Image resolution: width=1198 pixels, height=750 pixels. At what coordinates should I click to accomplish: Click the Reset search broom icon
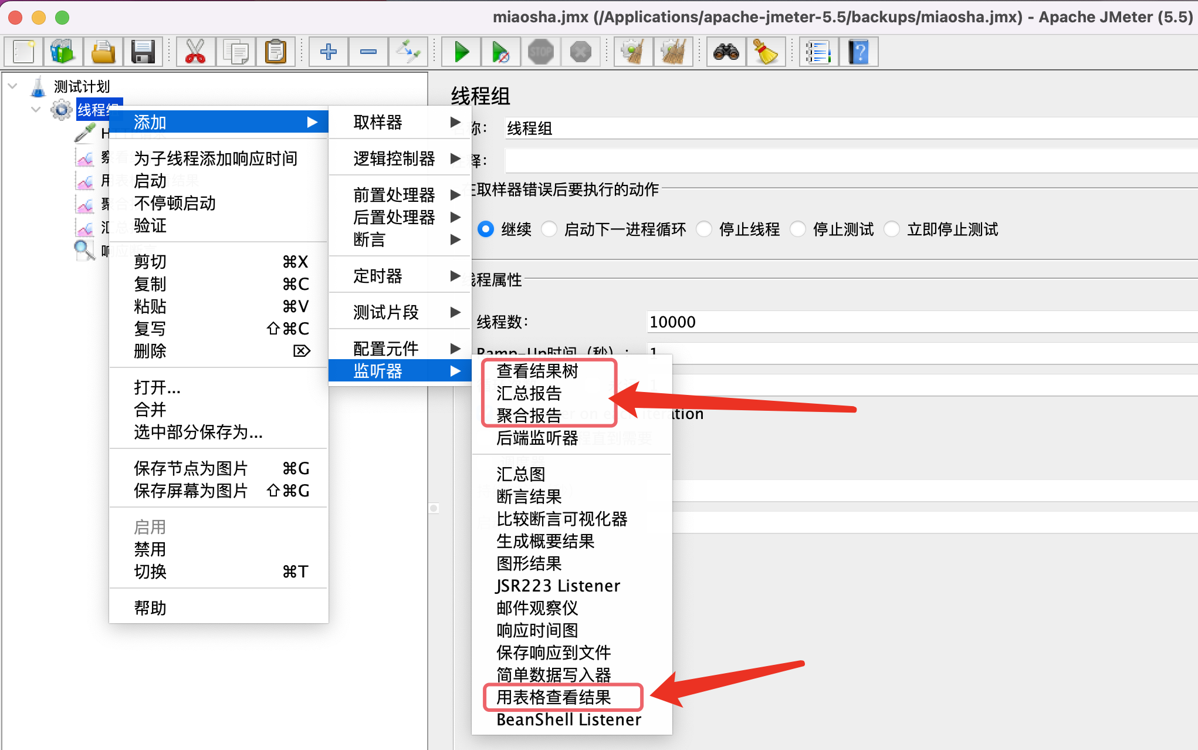pyautogui.click(x=766, y=52)
